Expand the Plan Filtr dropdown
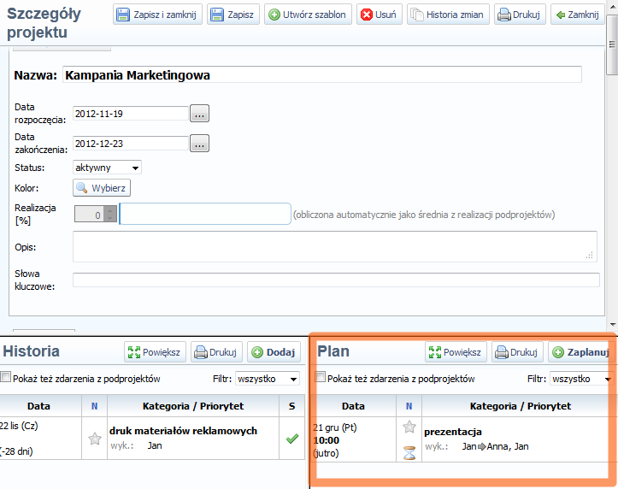This screenshot has height=489, width=618. pyautogui.click(x=581, y=379)
